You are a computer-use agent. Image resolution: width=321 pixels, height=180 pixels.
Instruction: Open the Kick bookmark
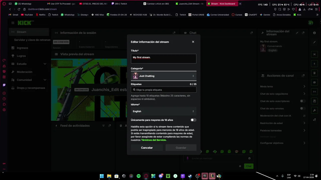click(x=297, y=15)
